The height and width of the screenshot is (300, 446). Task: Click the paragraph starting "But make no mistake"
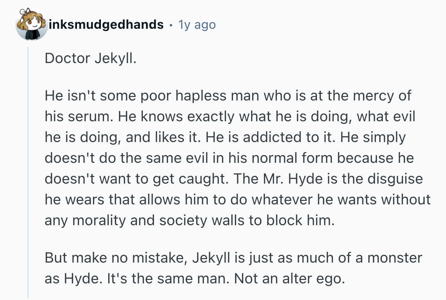pyautogui.click(x=233, y=268)
